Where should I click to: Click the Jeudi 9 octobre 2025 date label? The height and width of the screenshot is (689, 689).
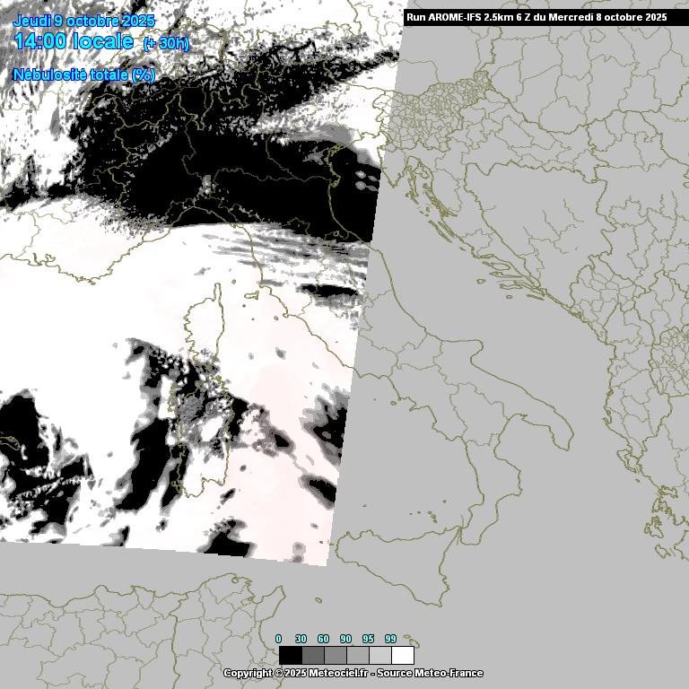point(84,21)
